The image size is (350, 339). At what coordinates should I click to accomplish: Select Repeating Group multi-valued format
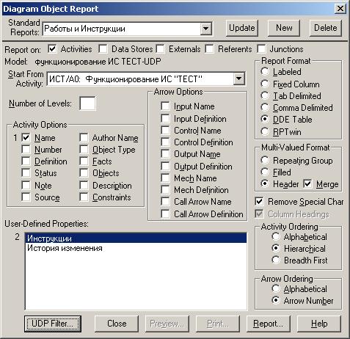265,160
